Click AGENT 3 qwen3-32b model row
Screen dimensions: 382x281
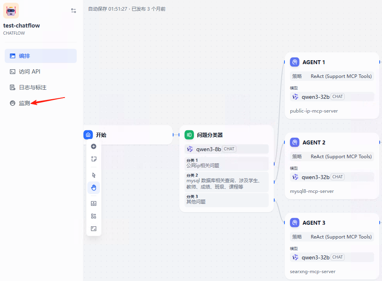pyautogui.click(x=332, y=257)
